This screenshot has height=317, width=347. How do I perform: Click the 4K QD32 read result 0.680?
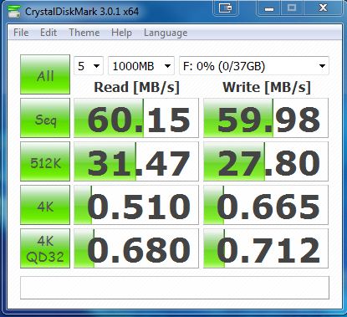pos(136,248)
